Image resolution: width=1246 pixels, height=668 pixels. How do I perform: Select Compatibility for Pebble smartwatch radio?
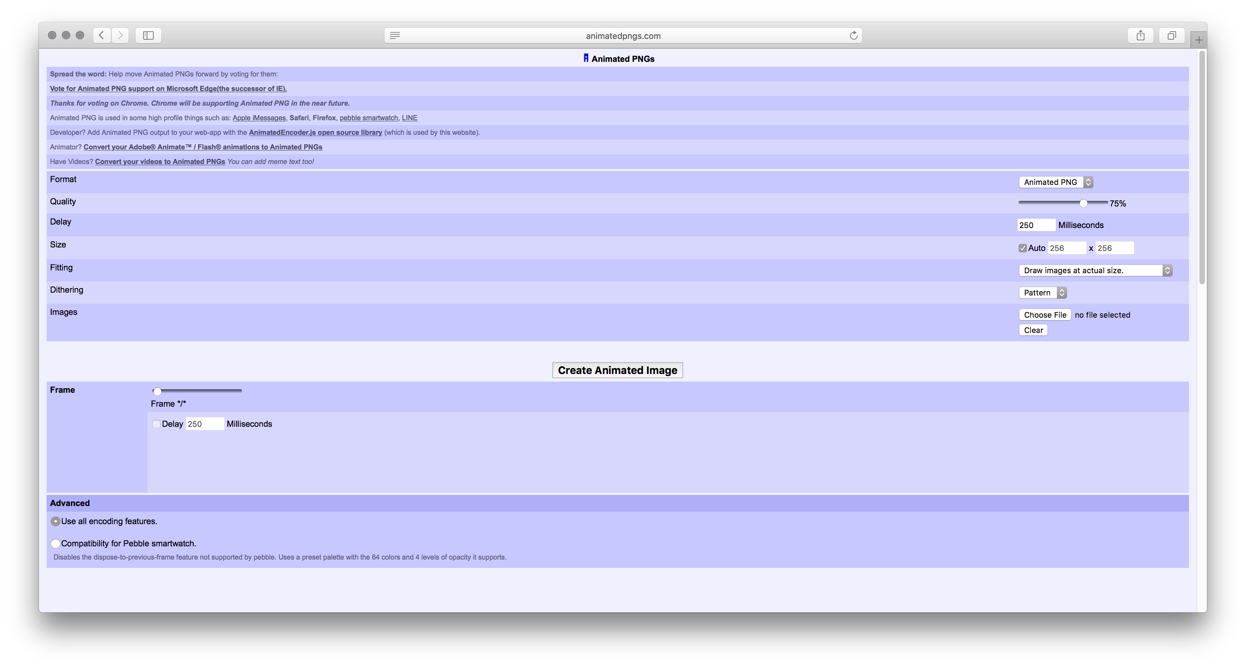56,544
